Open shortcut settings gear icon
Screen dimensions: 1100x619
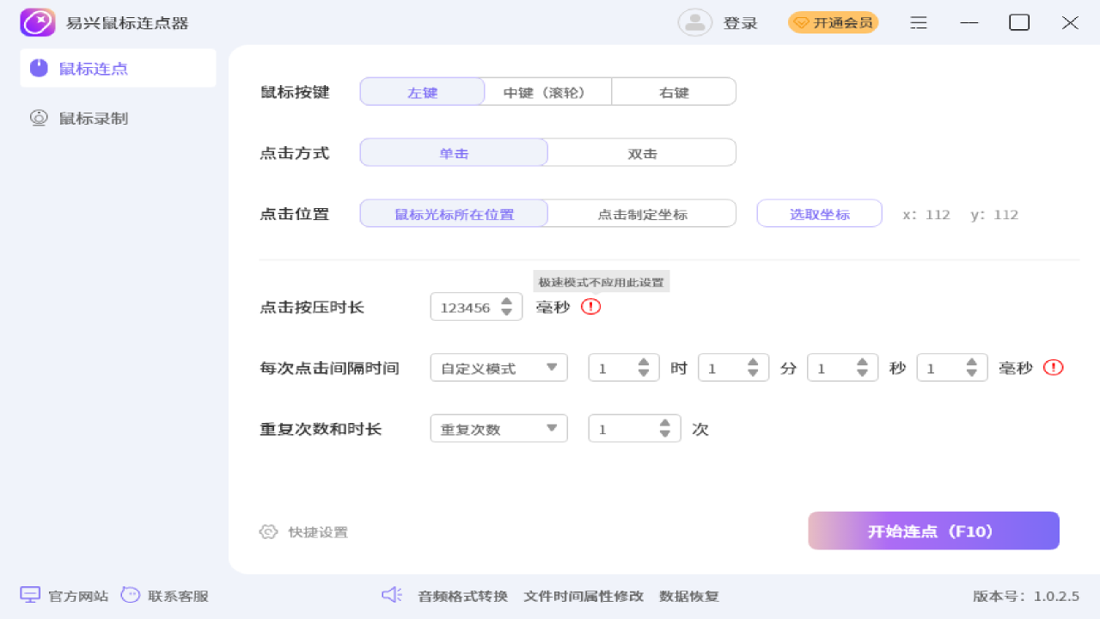point(269,532)
